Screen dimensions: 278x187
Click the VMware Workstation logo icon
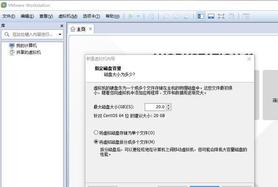(4, 5)
